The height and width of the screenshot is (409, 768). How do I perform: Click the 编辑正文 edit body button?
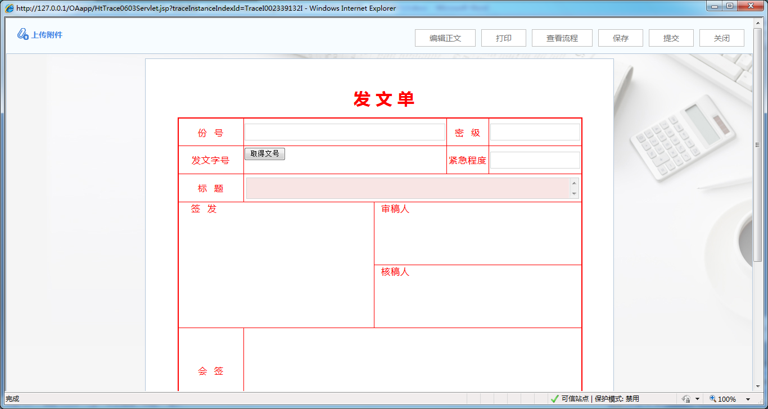click(445, 38)
